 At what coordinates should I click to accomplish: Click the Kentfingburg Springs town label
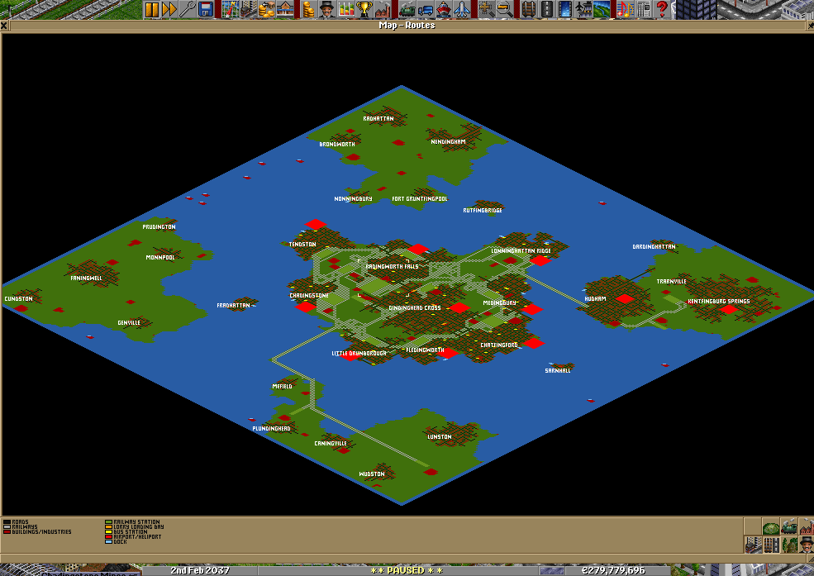(718, 301)
